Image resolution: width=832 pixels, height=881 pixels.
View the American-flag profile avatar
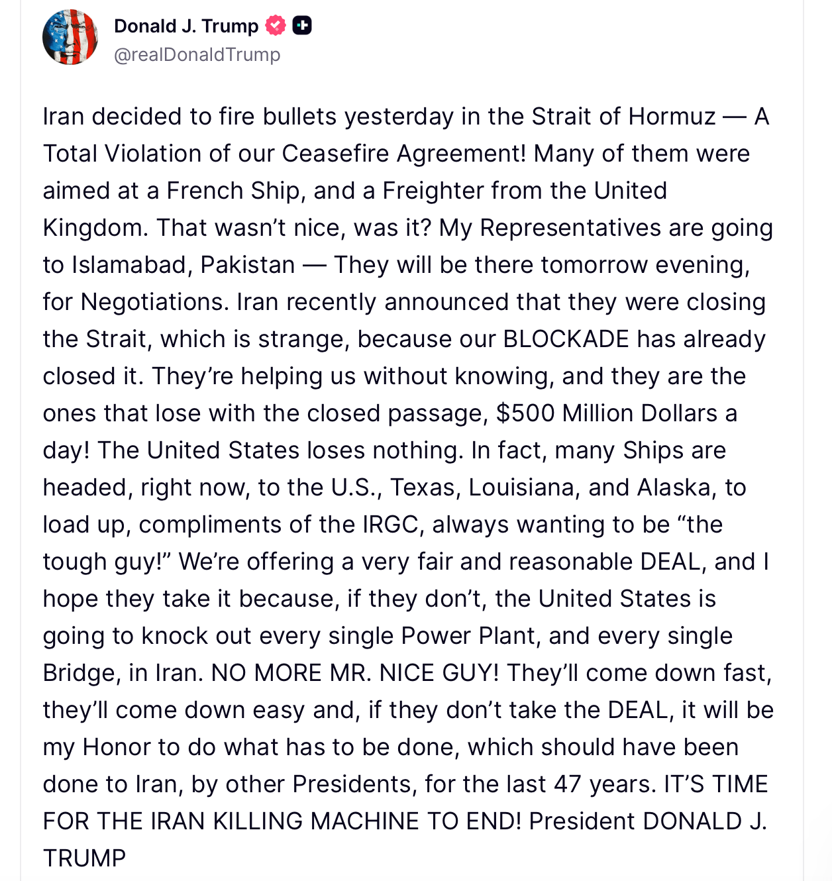(70, 37)
